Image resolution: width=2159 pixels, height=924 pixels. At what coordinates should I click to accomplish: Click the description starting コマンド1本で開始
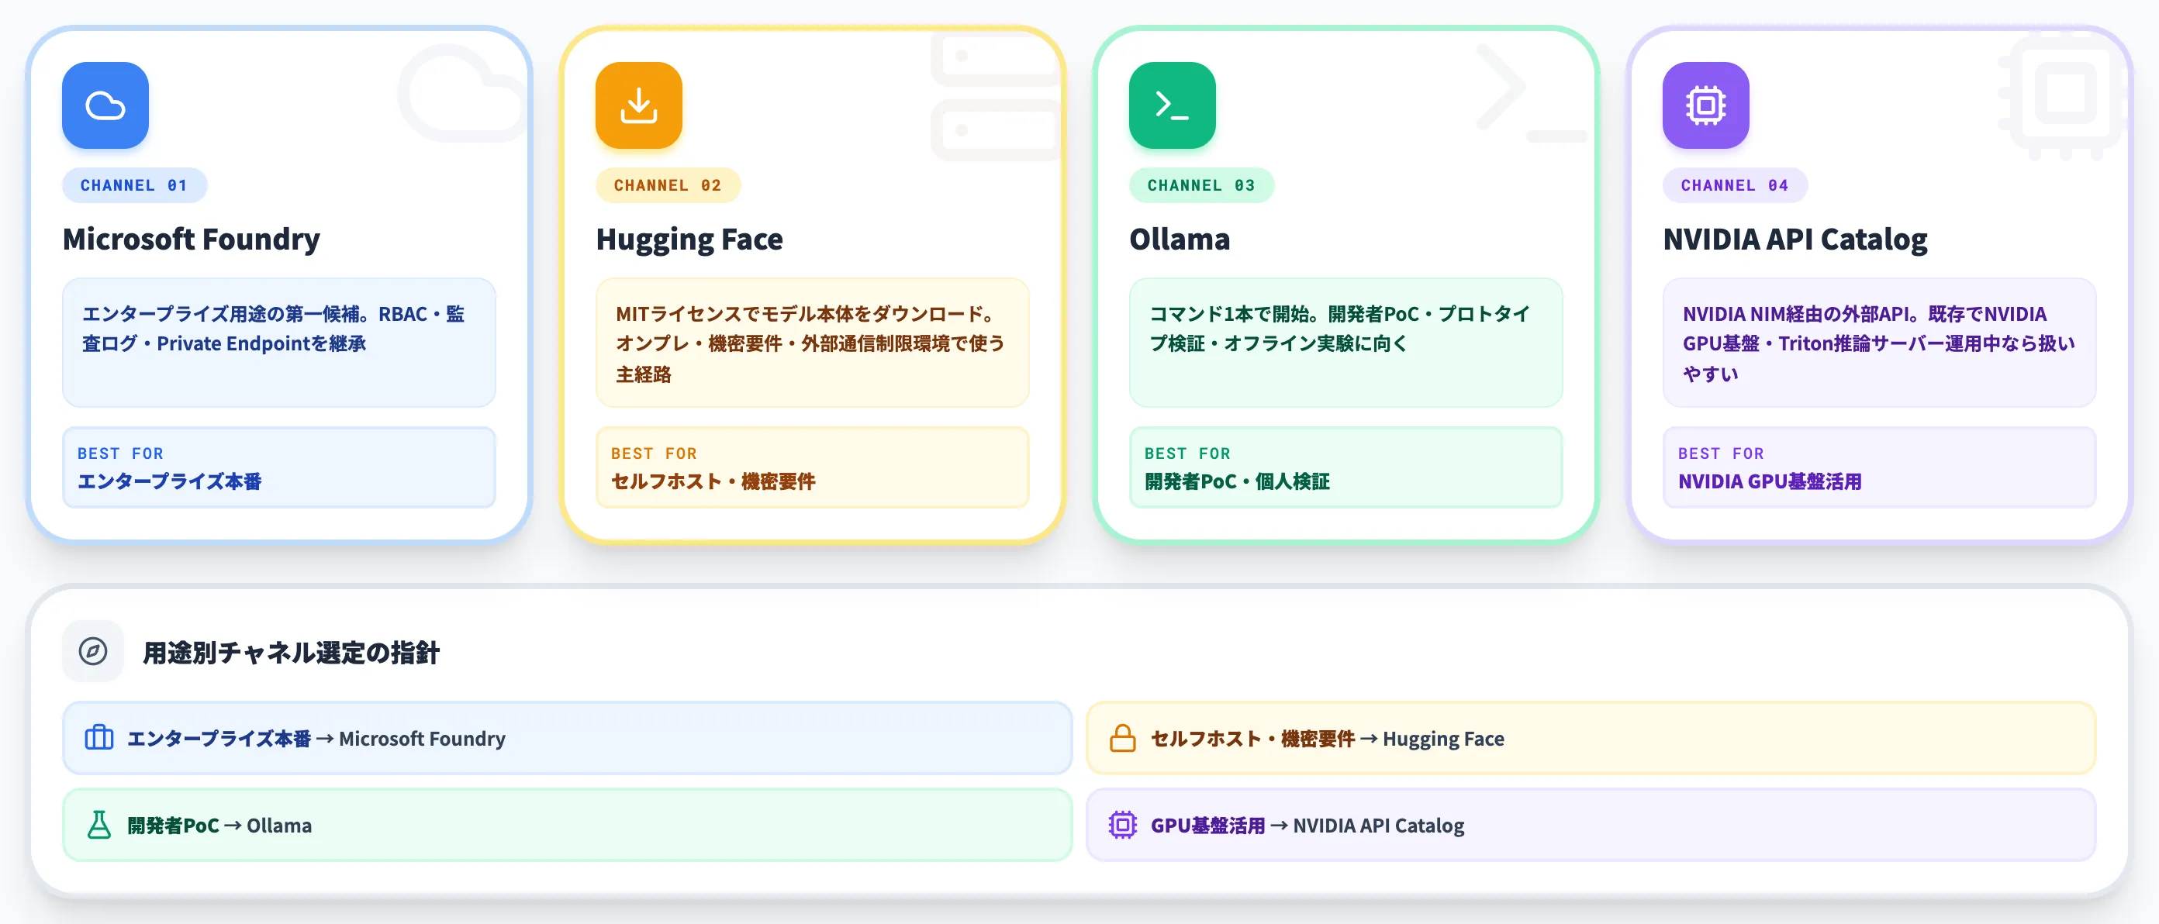(1345, 343)
